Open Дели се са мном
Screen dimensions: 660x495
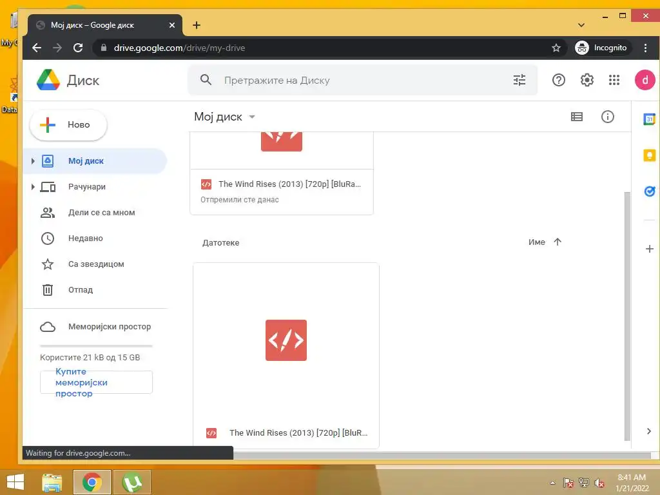[101, 213]
